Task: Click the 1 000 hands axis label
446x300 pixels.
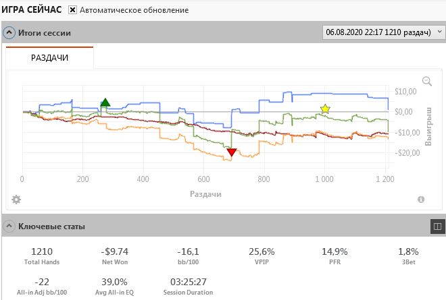Action: coord(324,179)
